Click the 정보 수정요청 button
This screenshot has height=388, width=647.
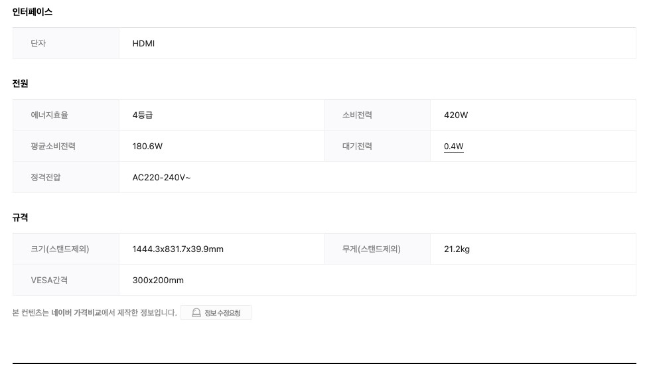tap(216, 312)
